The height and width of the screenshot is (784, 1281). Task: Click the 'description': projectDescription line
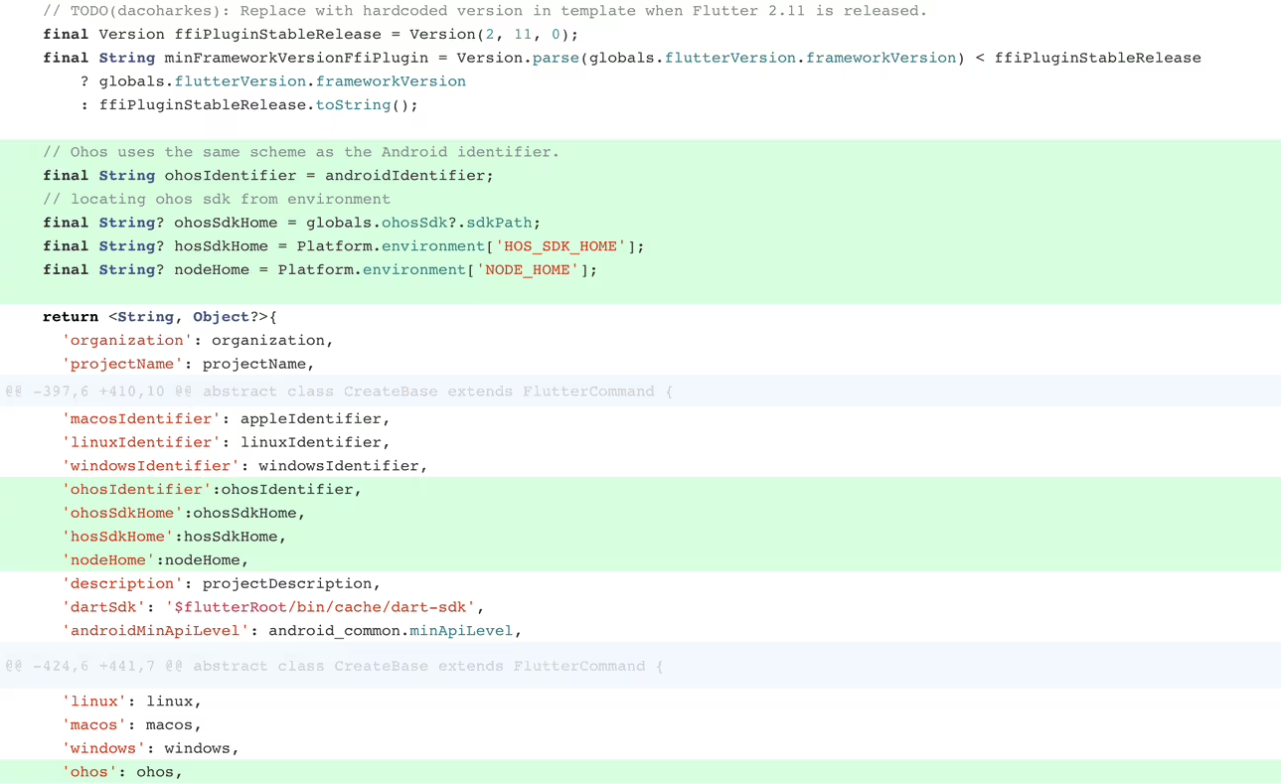222,584
